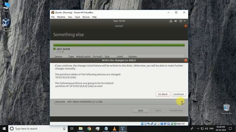Open the View menu
236x132 pixels.
pyautogui.click(x=70, y=17)
